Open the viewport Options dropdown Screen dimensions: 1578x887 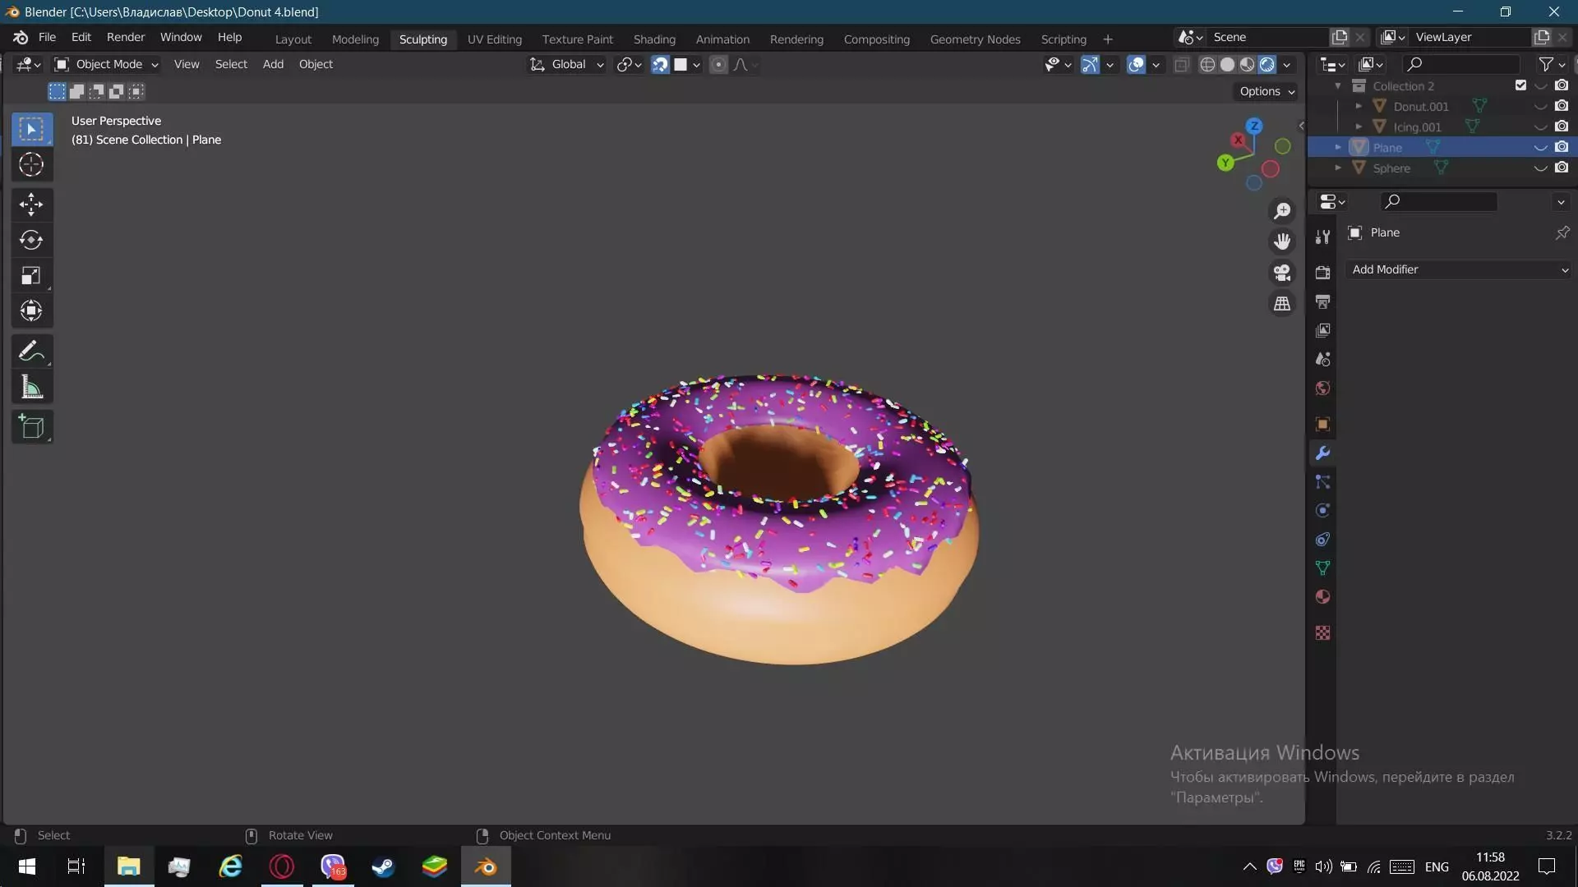[1267, 91]
